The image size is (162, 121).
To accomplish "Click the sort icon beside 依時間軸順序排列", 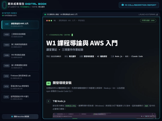I will 3,16.
